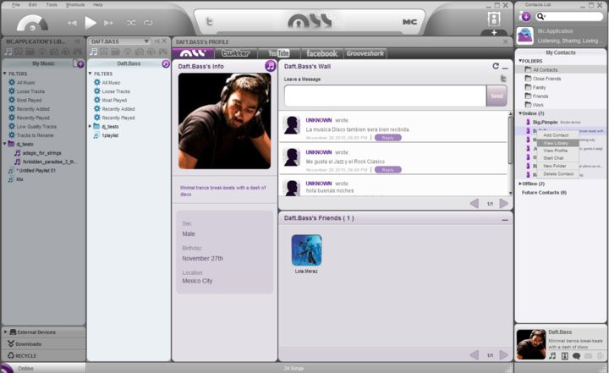The width and height of the screenshot is (609, 373).
Task: Go to previous page of wall messages
Action: click(x=475, y=203)
